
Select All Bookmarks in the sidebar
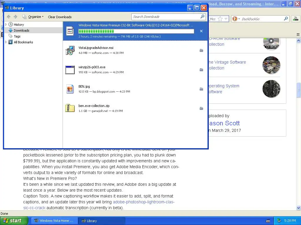pyautogui.click(x=24, y=42)
